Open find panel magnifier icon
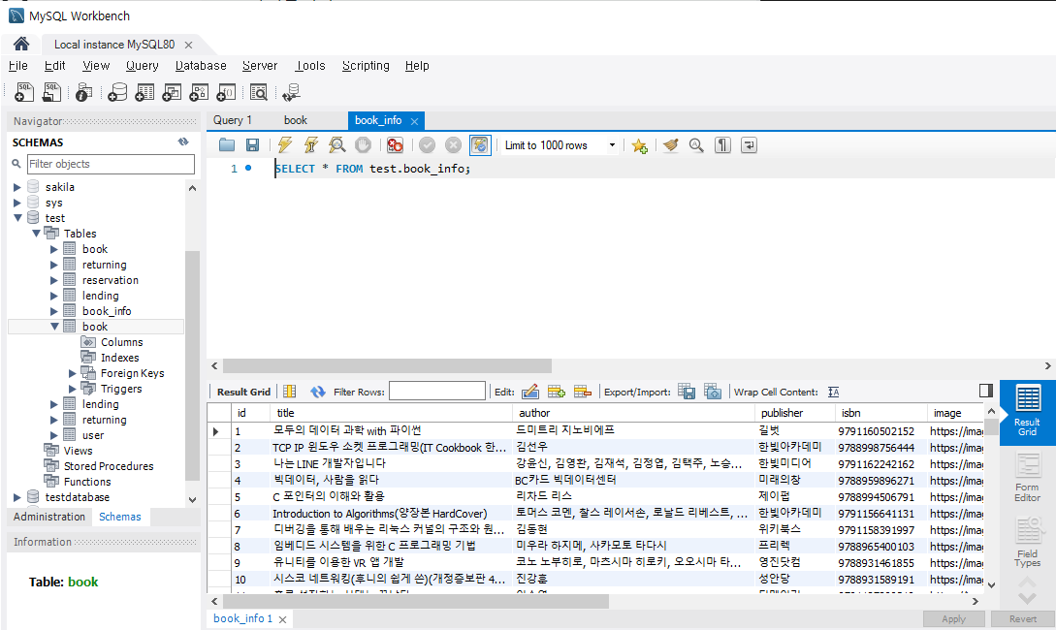Image resolution: width=1056 pixels, height=630 pixels. pyautogui.click(x=696, y=144)
